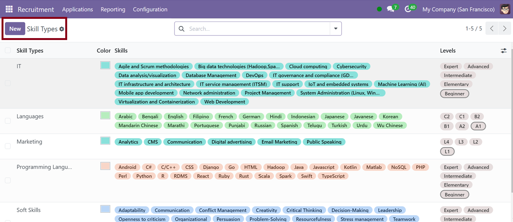This screenshot has width=513, height=222.
Task: Click the Machine Learning (AI) tag
Action: point(402,84)
